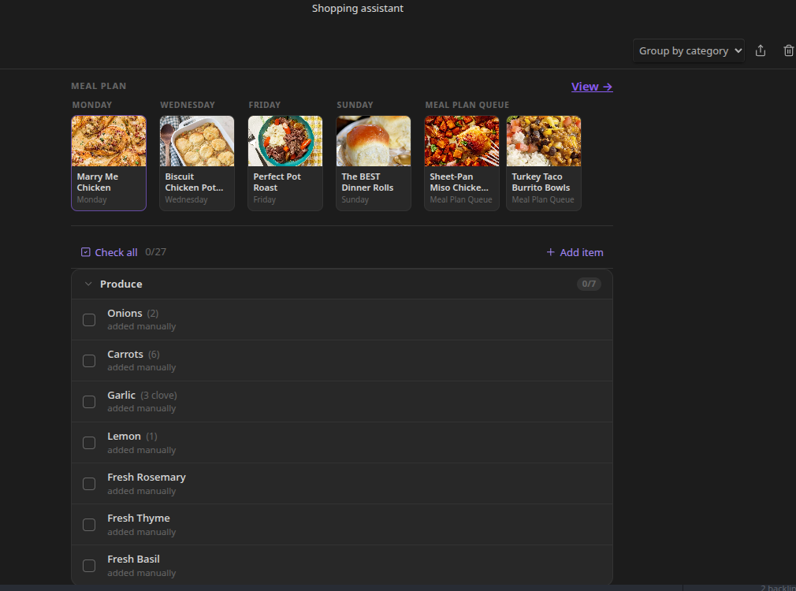Image resolution: width=796 pixels, height=591 pixels.
Task: Click the MEAL PLAN QUEUE heading
Action: tap(467, 105)
